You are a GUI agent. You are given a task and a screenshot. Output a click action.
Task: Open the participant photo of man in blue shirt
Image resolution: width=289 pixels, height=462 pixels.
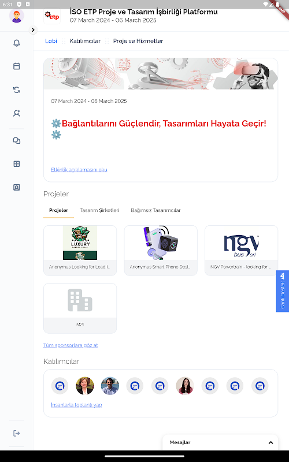110,386
